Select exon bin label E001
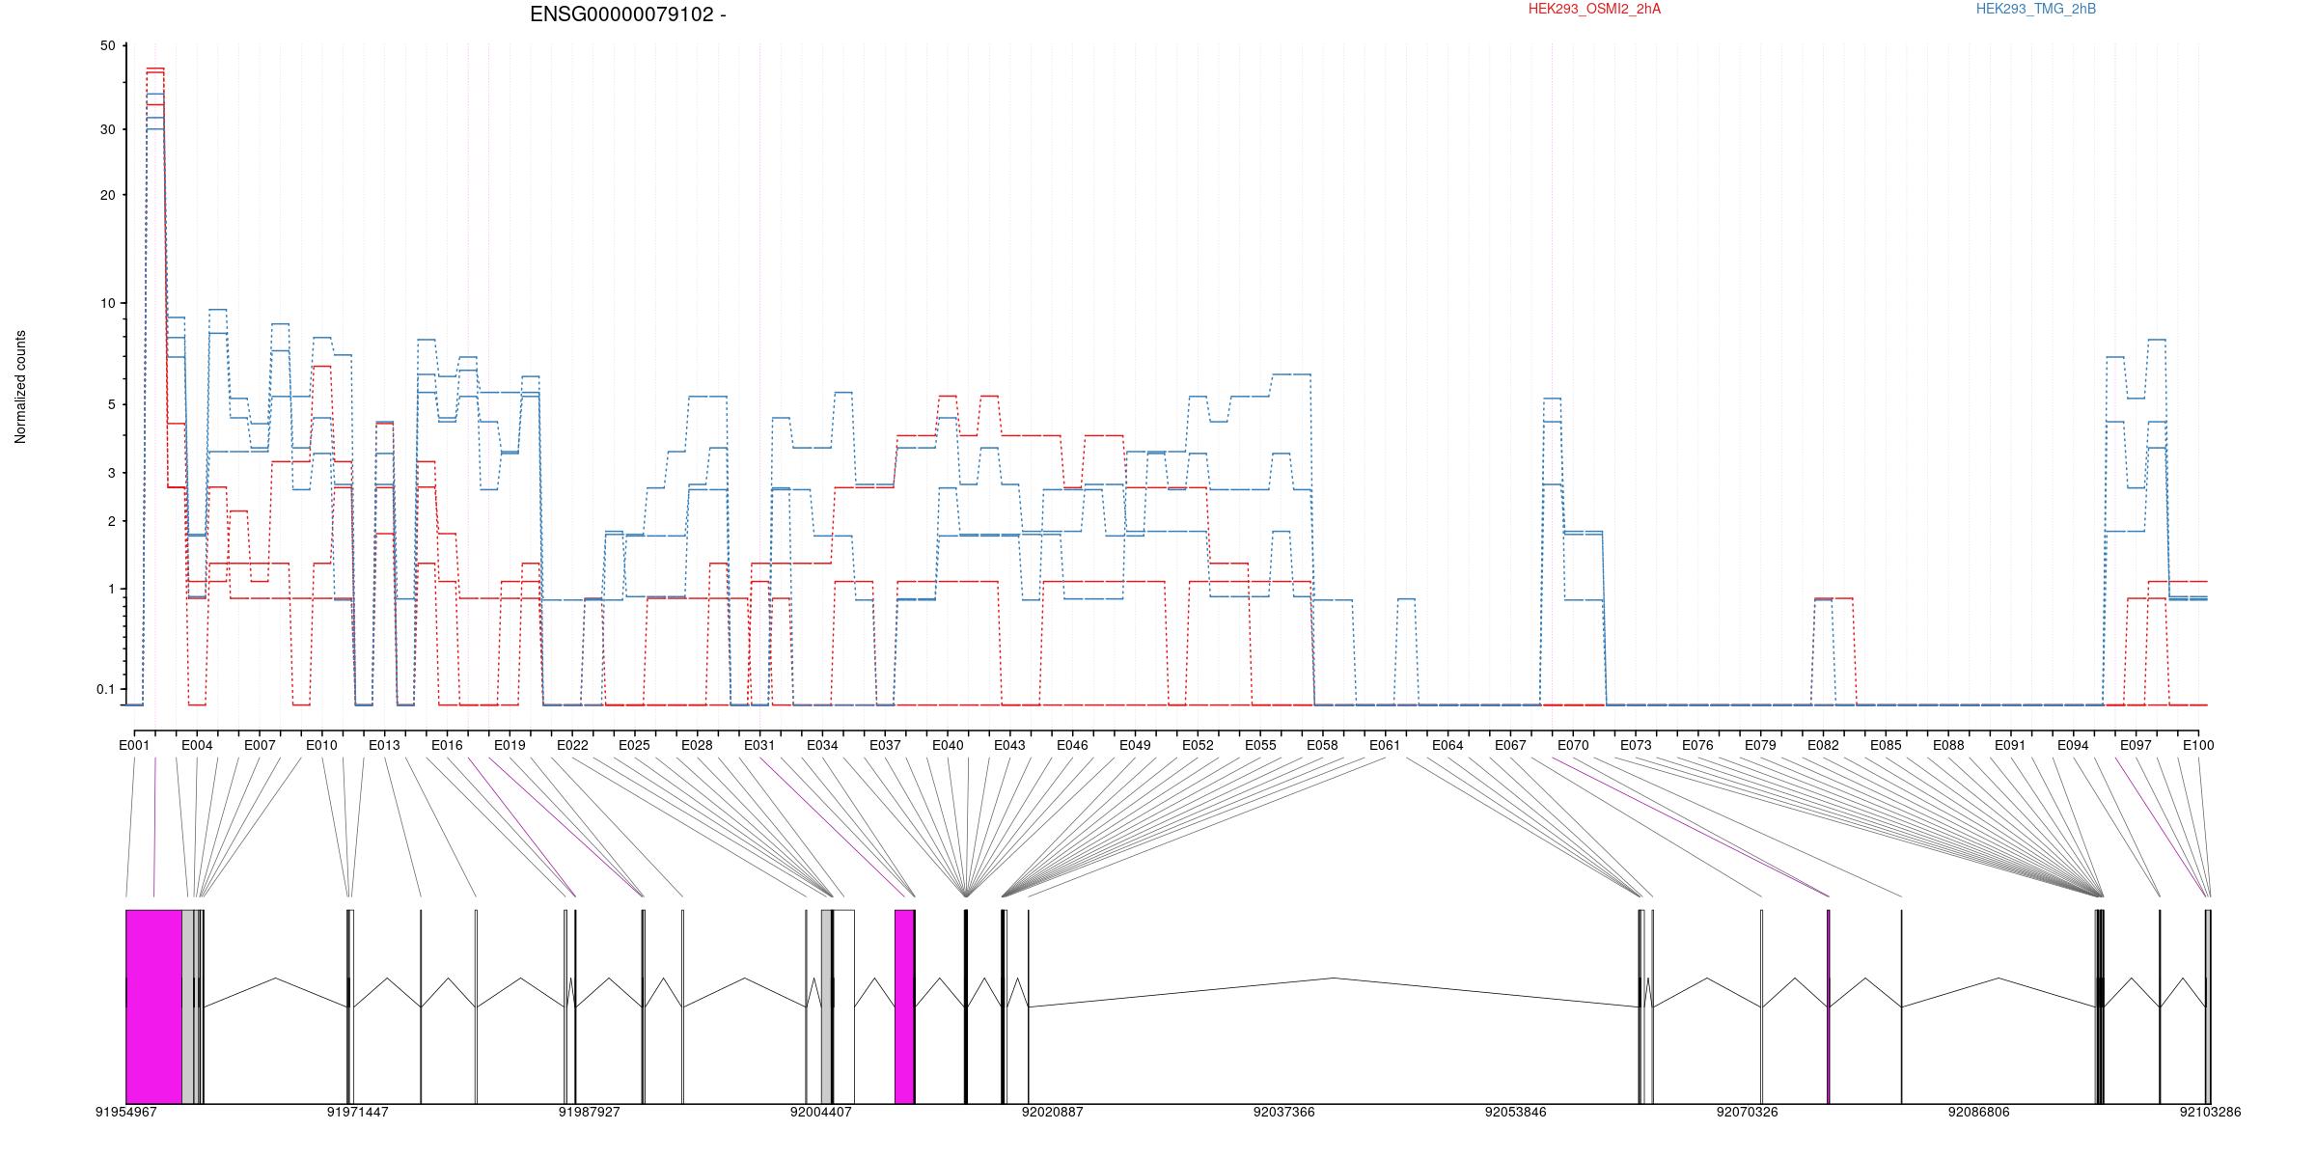This screenshot has height=1158, width=2316. [x=134, y=745]
